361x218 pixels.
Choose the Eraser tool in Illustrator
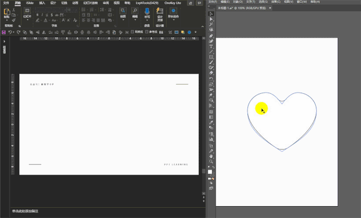[x=211, y=73]
